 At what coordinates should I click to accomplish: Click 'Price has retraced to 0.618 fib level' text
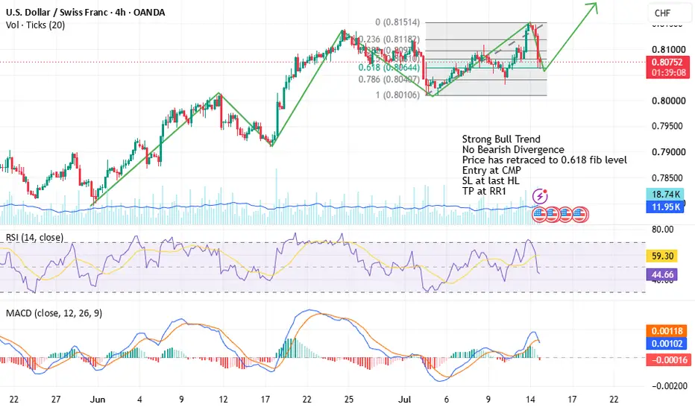coord(544,160)
